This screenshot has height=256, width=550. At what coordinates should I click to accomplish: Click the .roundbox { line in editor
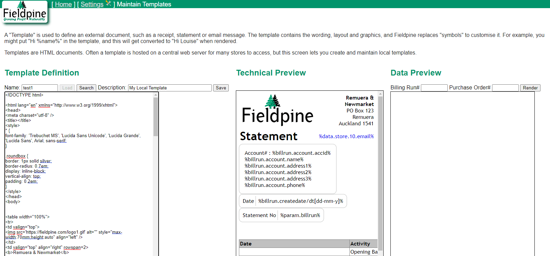17,156
